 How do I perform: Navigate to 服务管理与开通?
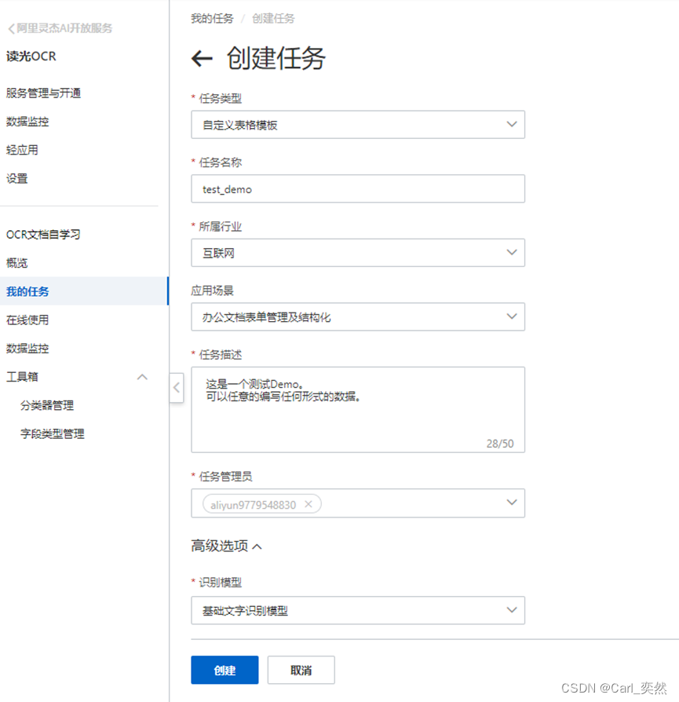click(x=40, y=93)
